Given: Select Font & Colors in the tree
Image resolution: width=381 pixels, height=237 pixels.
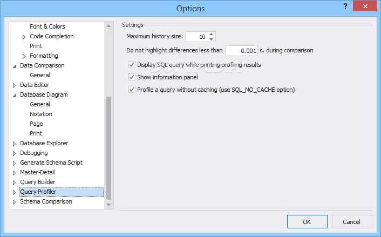Looking at the screenshot, I should click(x=47, y=26).
